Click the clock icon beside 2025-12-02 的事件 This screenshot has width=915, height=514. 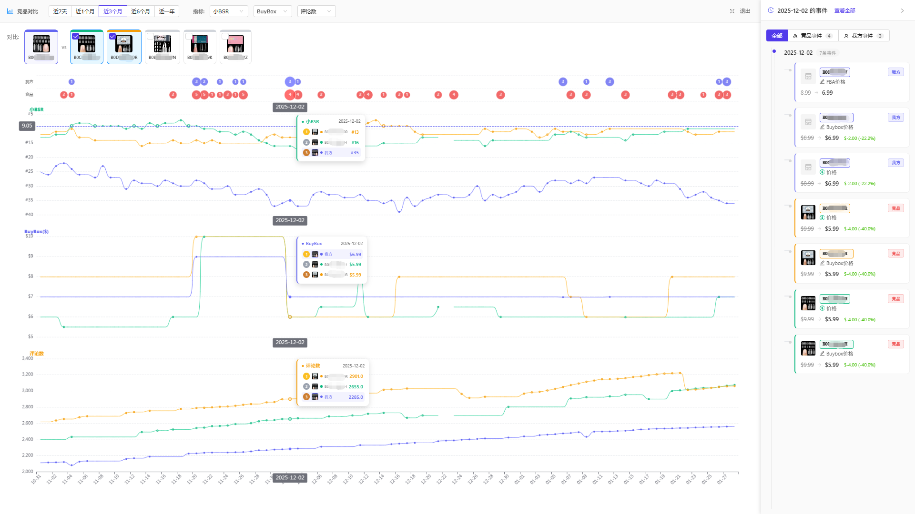pyautogui.click(x=771, y=10)
